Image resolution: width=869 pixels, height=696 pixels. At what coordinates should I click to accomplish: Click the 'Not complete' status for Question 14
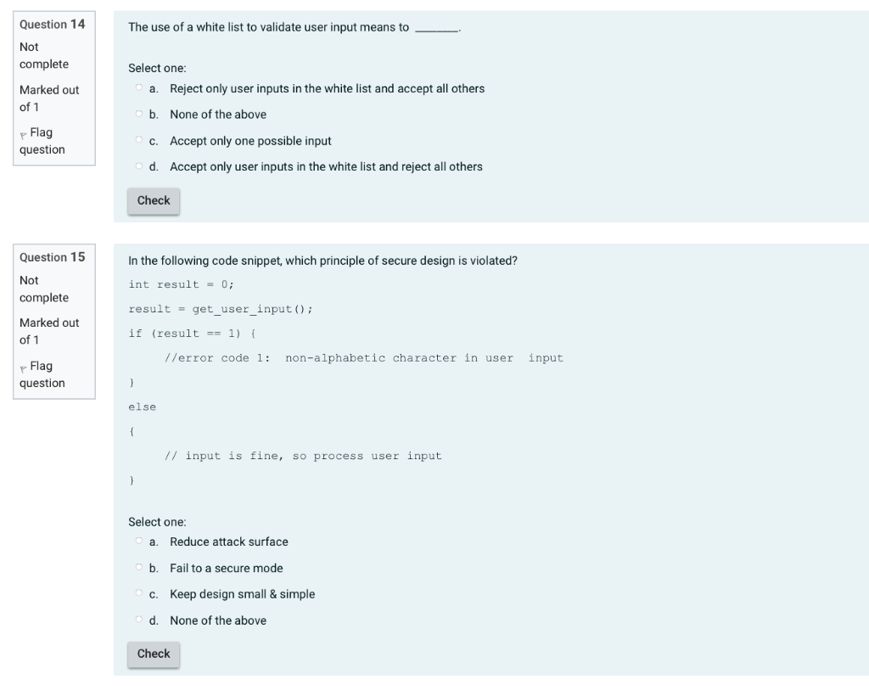click(x=40, y=55)
